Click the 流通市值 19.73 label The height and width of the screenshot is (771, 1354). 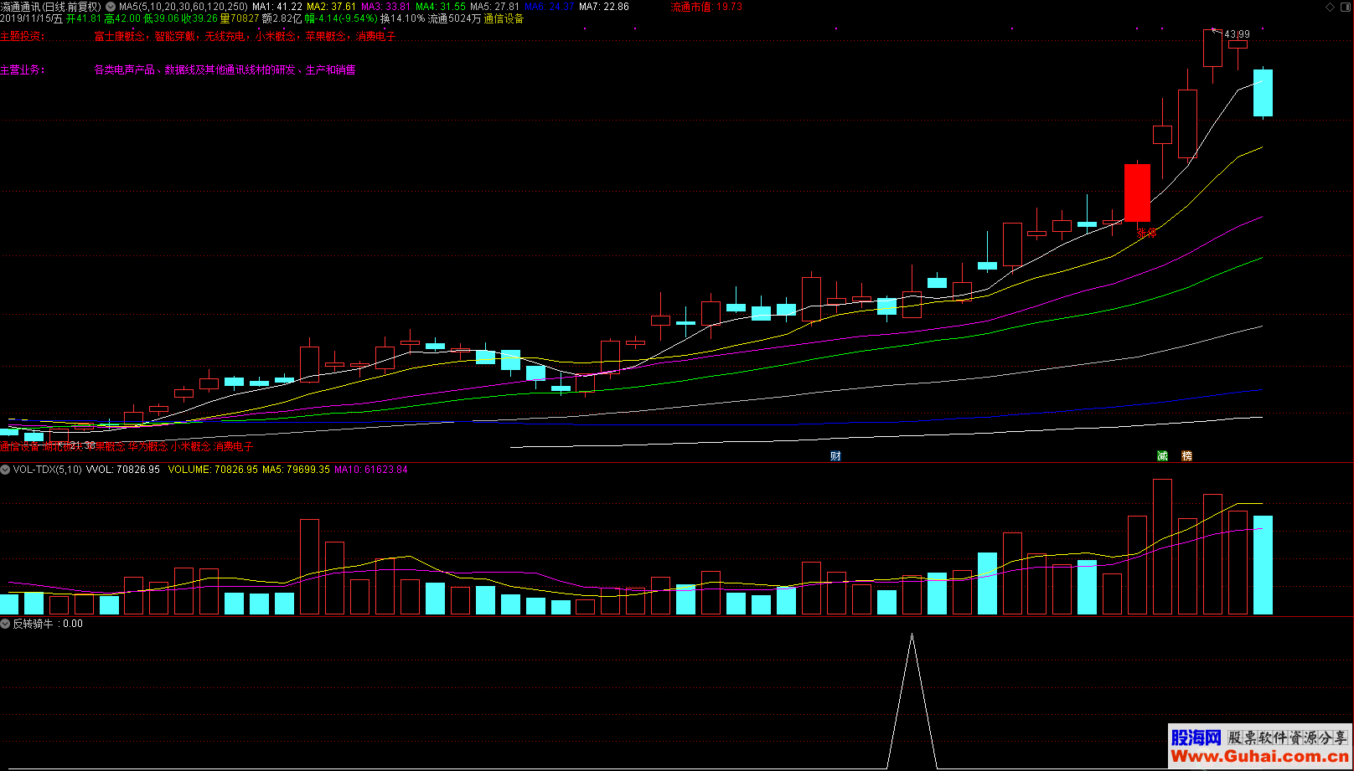point(706,7)
